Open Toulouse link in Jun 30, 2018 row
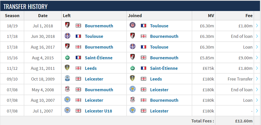Viewport: 261px width, 125px height. [94, 36]
